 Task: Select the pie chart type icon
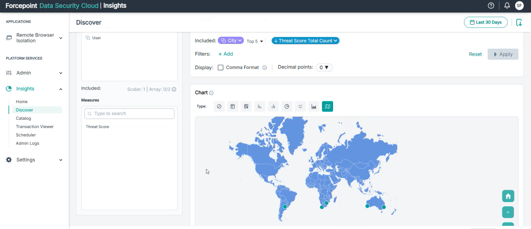(287, 106)
